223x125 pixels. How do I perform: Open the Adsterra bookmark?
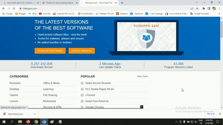[x=122, y=14]
